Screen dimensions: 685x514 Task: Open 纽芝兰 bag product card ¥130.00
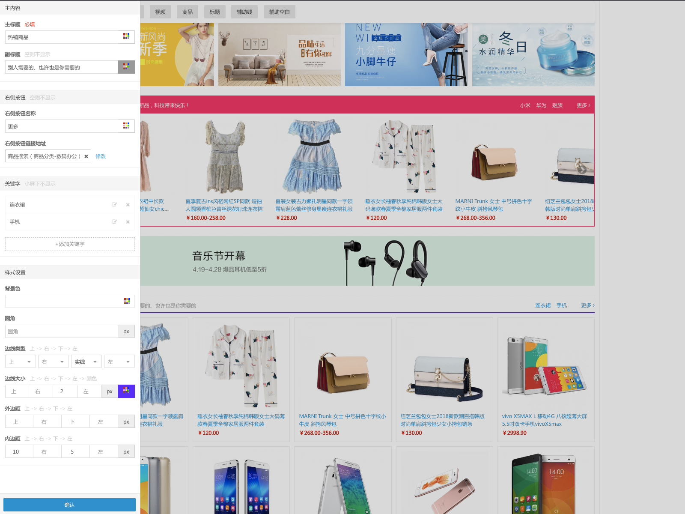click(444, 380)
